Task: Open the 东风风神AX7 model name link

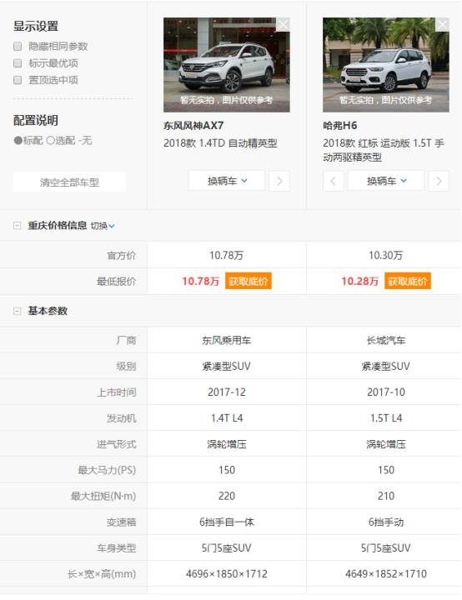Action: point(193,126)
